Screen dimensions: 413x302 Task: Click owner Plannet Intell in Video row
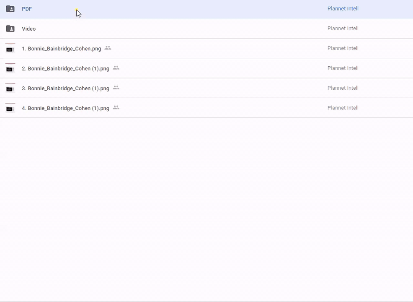tap(343, 29)
